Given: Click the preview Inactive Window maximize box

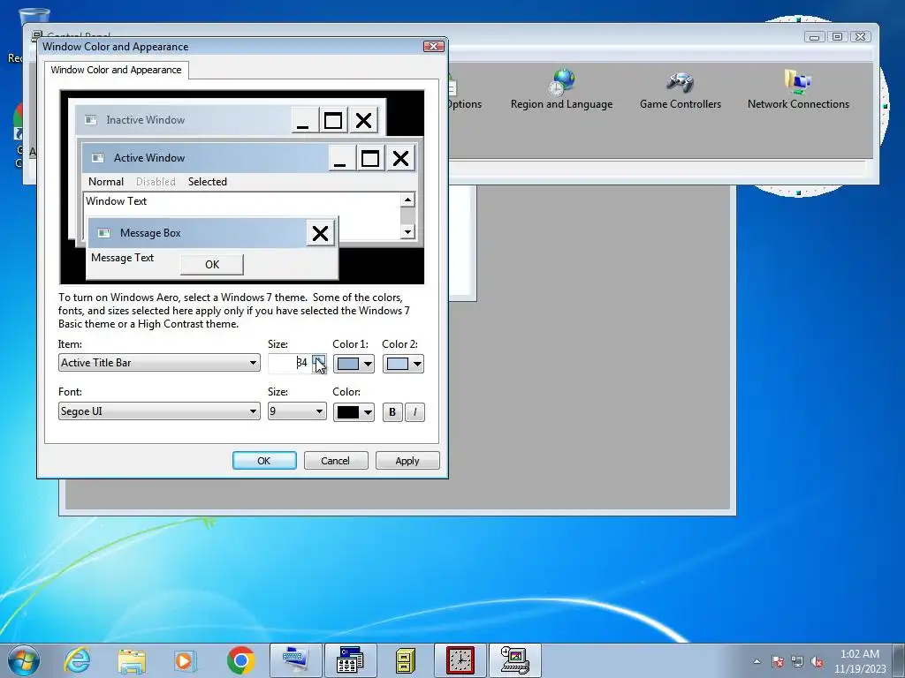Looking at the screenshot, I should [x=333, y=120].
